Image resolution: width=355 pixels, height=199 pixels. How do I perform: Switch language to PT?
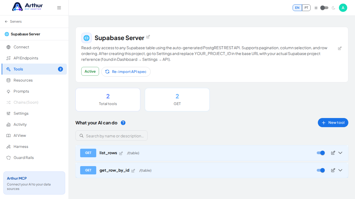[x=306, y=8]
